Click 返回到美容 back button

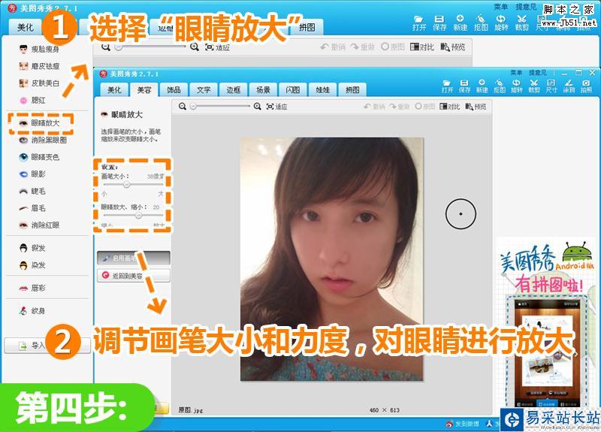pos(134,276)
